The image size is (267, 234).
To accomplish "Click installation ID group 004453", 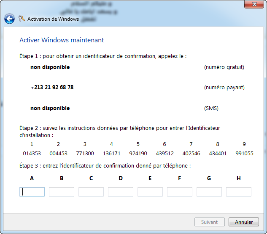I will (58, 153).
